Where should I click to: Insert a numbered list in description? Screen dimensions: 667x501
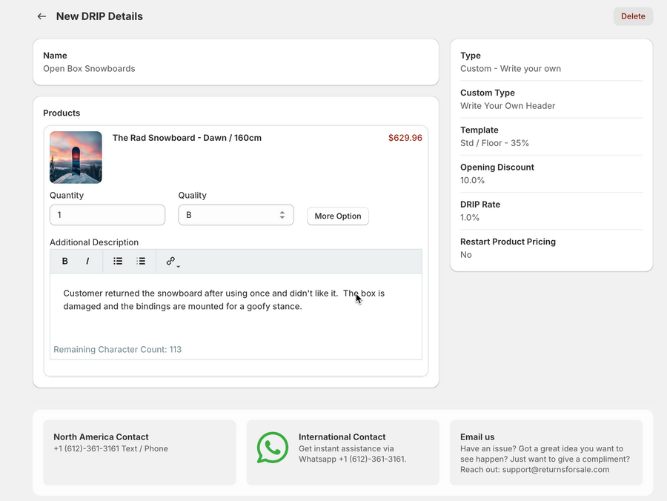click(x=141, y=261)
